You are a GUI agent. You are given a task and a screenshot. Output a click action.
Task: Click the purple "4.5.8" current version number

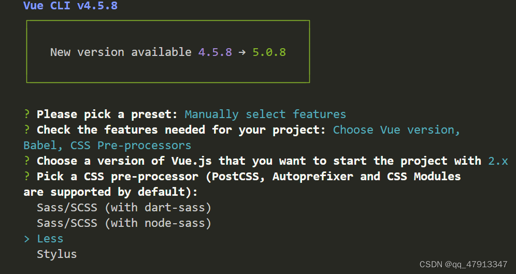coord(215,52)
